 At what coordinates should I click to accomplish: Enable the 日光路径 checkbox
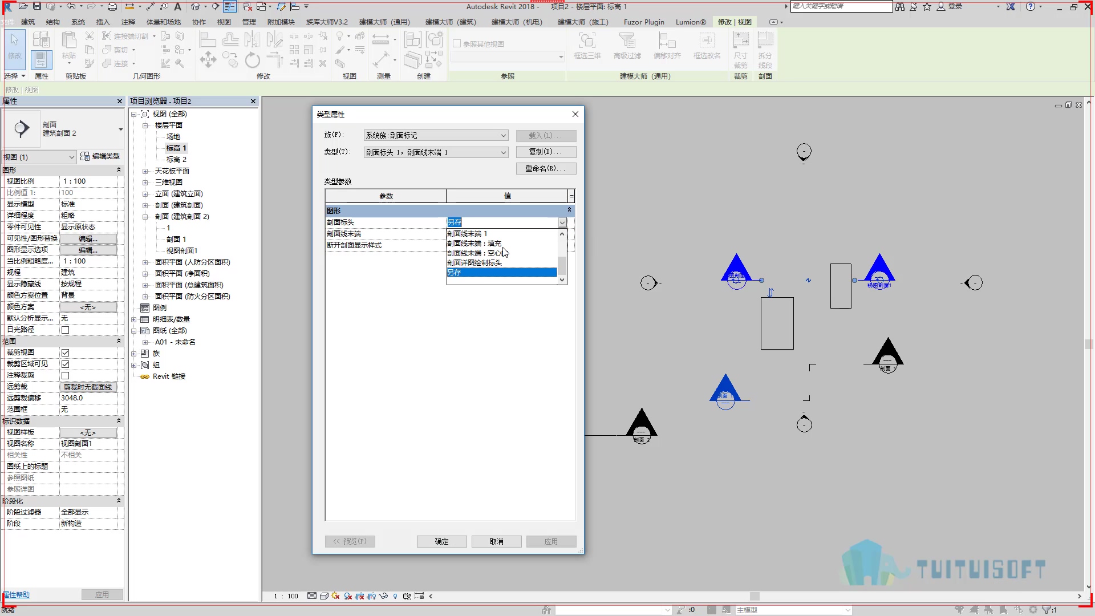click(x=65, y=330)
